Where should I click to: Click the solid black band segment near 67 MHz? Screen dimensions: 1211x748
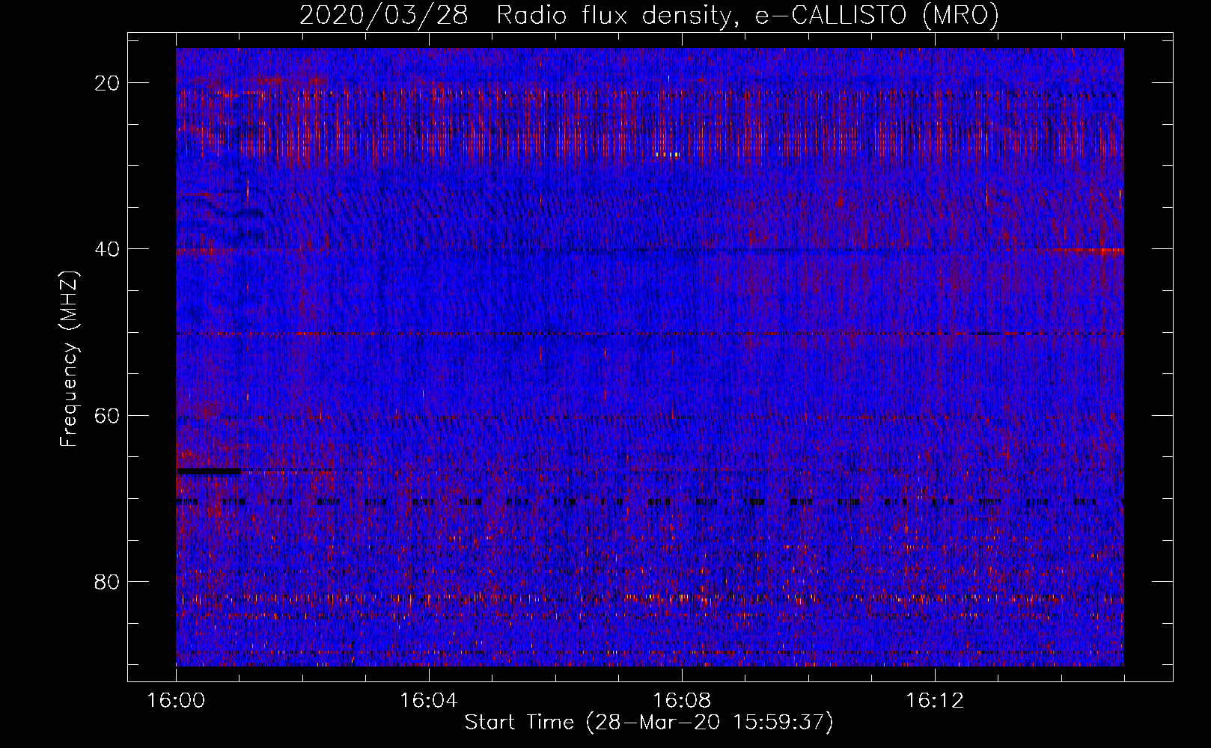point(210,470)
